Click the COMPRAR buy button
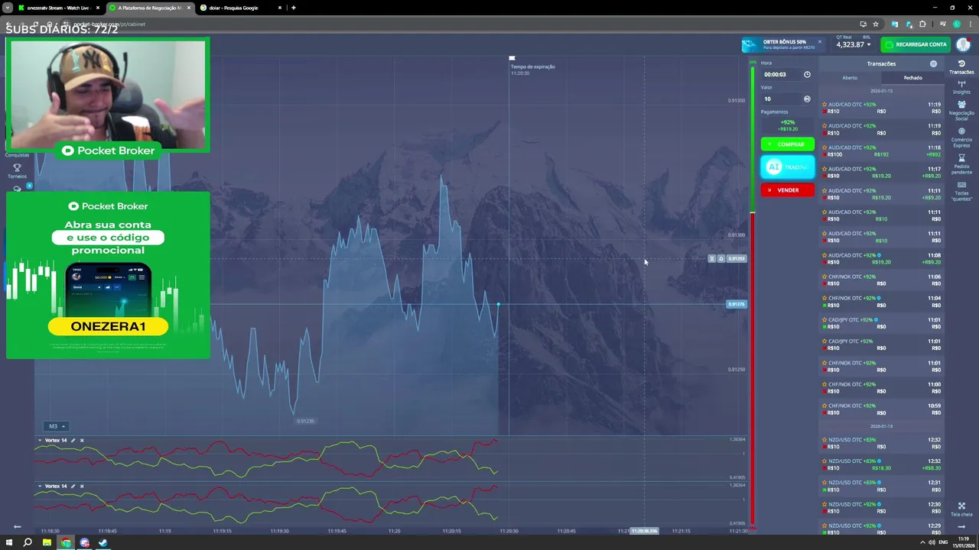This screenshot has height=550, width=979. click(787, 144)
